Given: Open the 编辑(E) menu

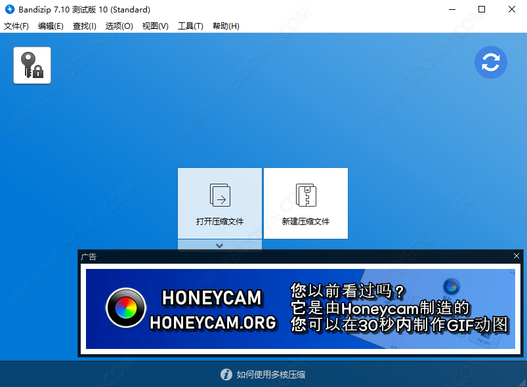Looking at the screenshot, I should coord(51,26).
